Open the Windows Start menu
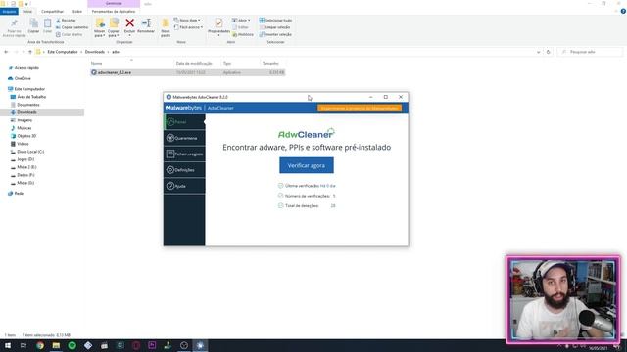Image resolution: width=627 pixels, height=352 pixels. [x=8, y=345]
